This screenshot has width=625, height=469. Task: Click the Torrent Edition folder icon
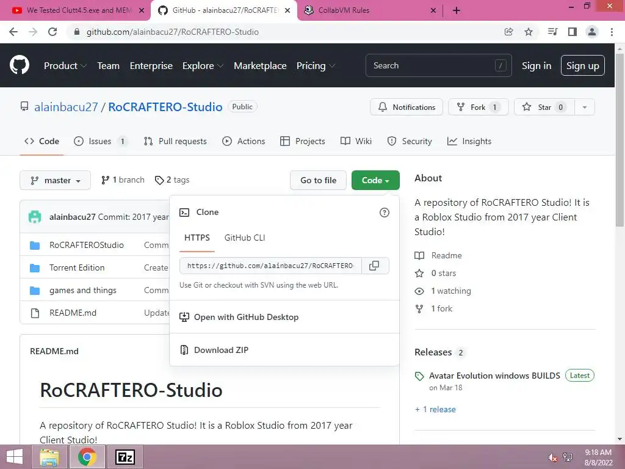coord(35,268)
